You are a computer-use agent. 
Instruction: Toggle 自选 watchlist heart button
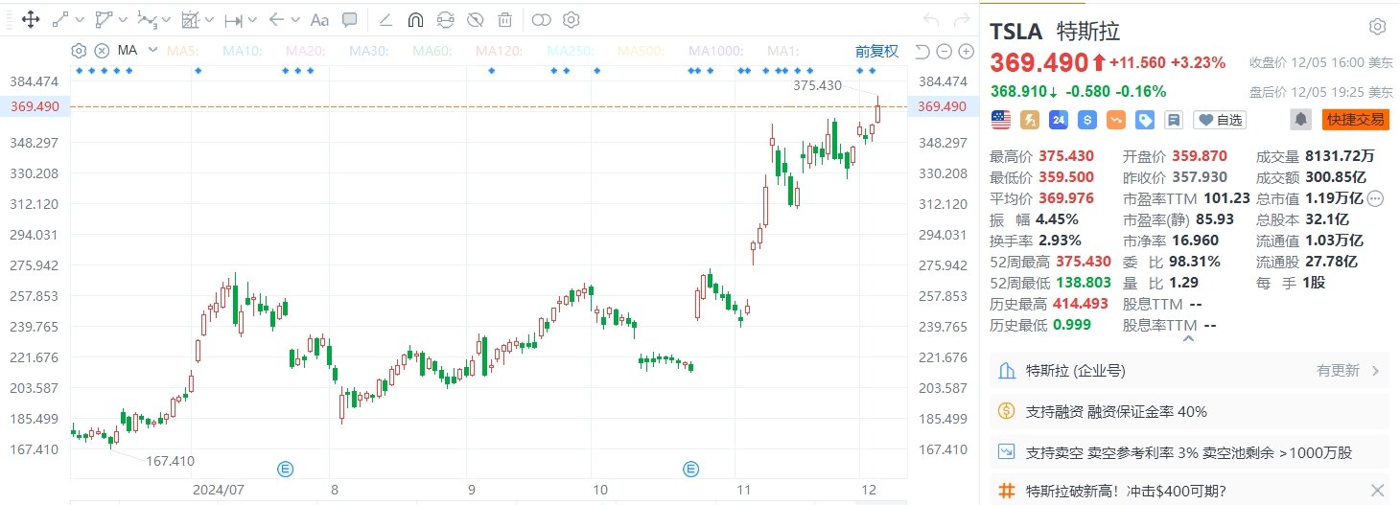tap(1219, 120)
